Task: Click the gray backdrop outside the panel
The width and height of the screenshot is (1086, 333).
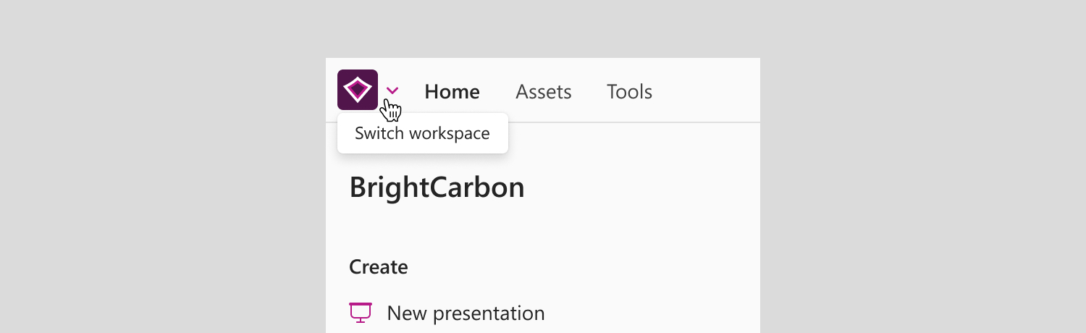Action: [x=163, y=166]
